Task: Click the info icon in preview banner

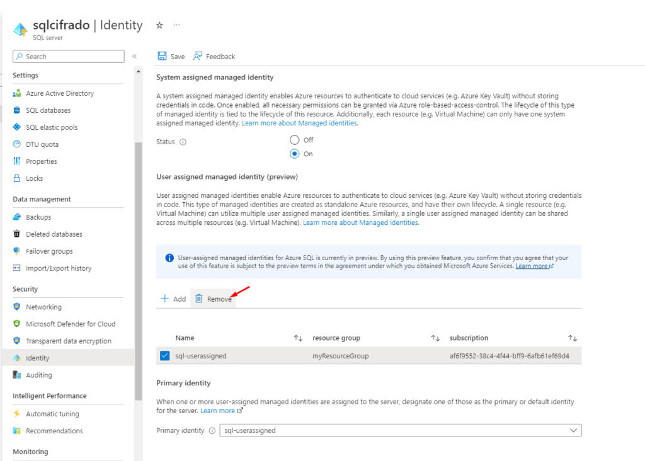Action: 169,258
